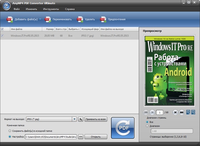The height and width of the screenshot is (146, 200).
Task: Choose the Диапазон page range radio button
Action: (148, 126)
